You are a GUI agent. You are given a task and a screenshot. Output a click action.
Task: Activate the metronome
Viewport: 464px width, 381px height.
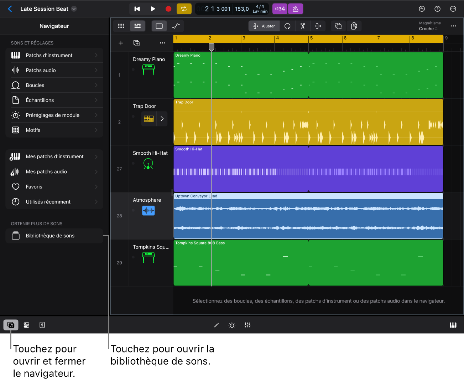click(x=295, y=9)
